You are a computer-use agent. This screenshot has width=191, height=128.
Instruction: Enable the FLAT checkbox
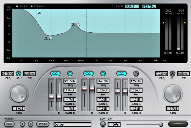[17, 7]
